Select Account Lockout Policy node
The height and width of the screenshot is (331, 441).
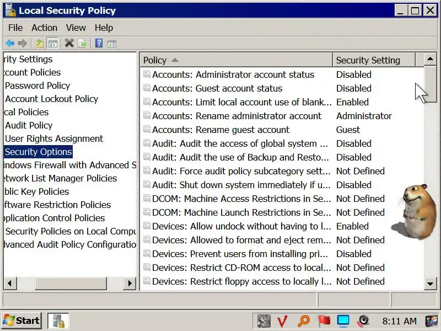point(51,99)
